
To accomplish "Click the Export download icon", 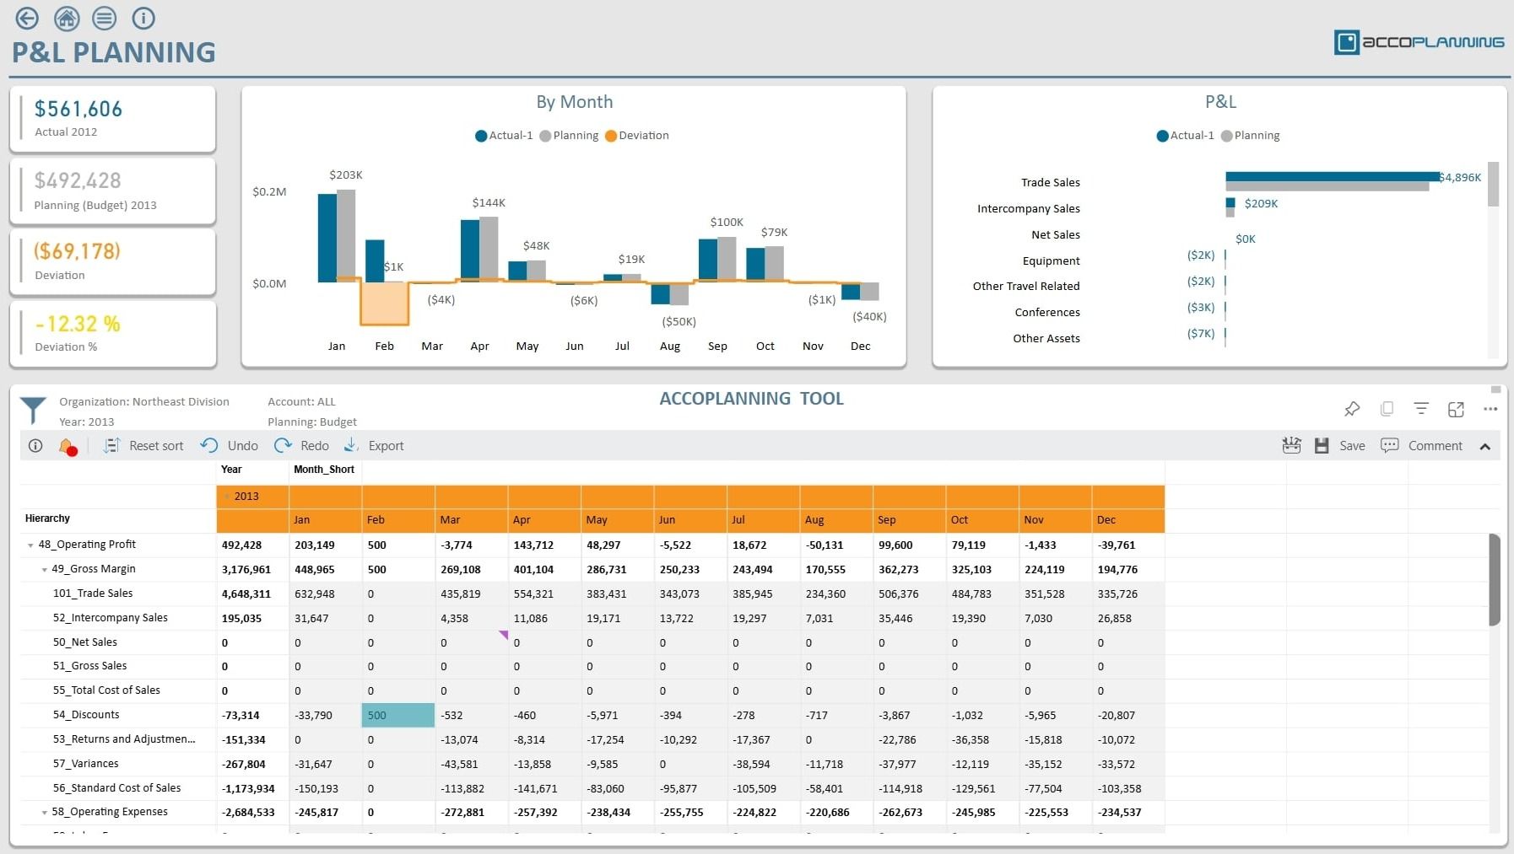I will coord(351,444).
